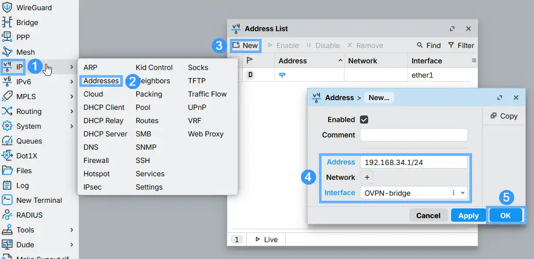
Task: Click New in Address List toolbar
Action: click(x=245, y=45)
